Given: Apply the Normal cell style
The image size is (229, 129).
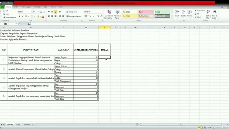Looking at the screenshot, I should (x=130, y=12).
